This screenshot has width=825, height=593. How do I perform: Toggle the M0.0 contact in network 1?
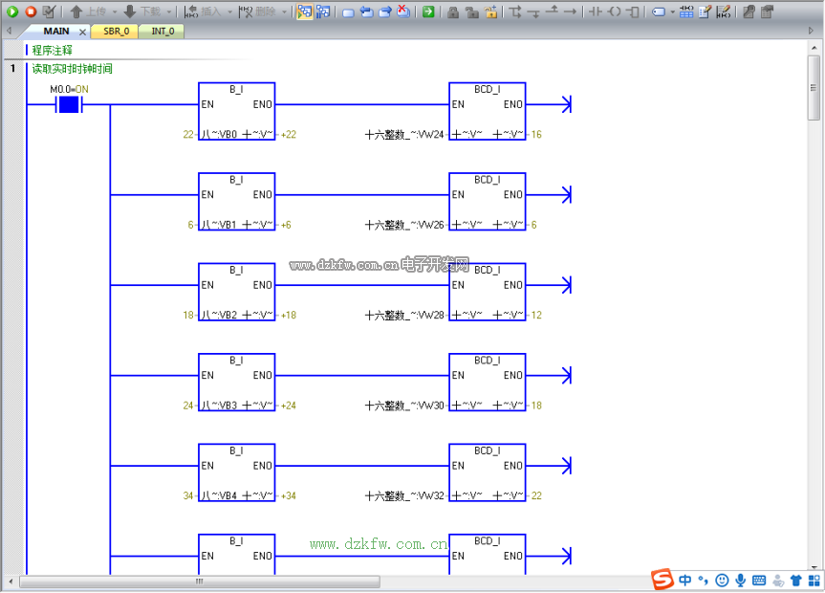click(68, 104)
